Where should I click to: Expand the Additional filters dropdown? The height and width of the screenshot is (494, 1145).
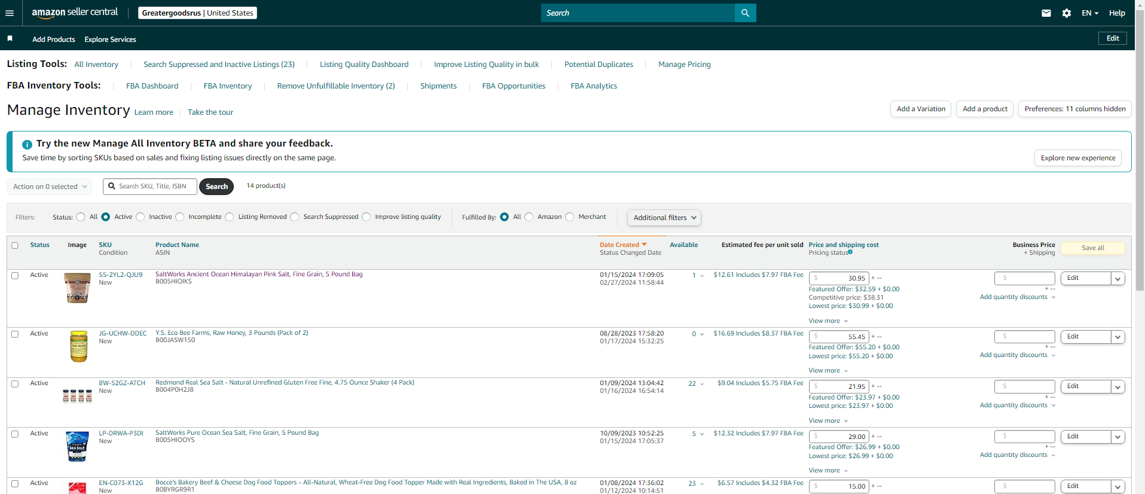tap(664, 218)
